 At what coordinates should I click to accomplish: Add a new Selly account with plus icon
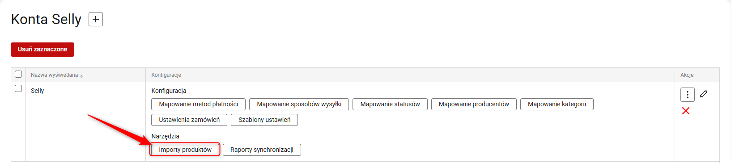click(96, 19)
